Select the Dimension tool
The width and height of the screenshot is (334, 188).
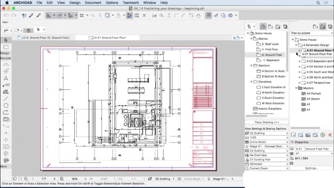click(x=6, y=64)
